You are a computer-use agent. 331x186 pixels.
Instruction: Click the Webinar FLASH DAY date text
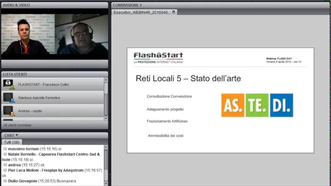tap(283, 60)
